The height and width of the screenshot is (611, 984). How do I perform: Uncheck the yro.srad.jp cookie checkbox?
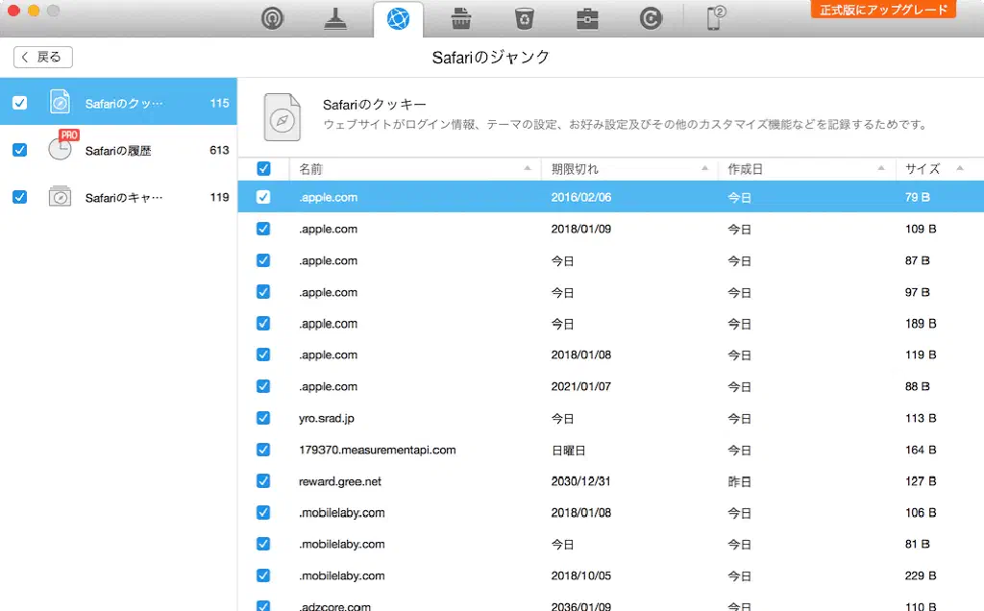pos(263,418)
